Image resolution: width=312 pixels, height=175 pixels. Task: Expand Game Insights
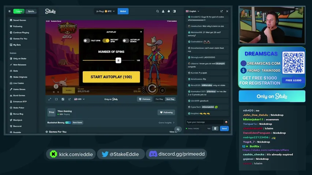166,122
